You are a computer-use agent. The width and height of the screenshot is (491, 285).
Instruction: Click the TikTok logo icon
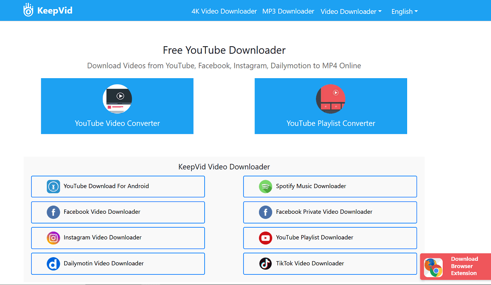point(266,264)
